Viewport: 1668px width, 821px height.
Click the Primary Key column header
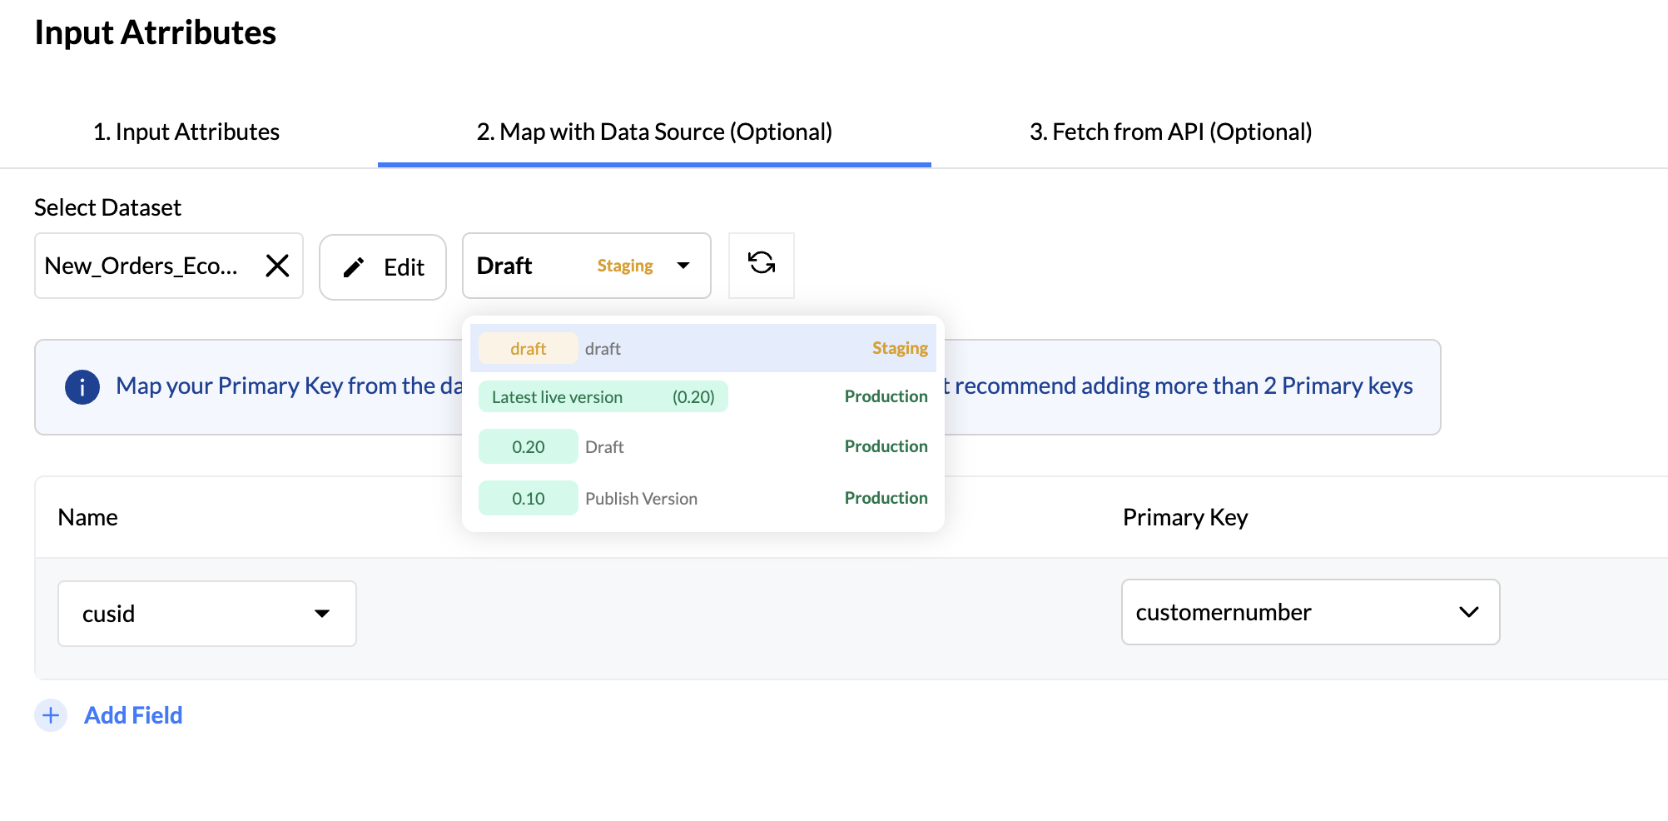[x=1184, y=517]
